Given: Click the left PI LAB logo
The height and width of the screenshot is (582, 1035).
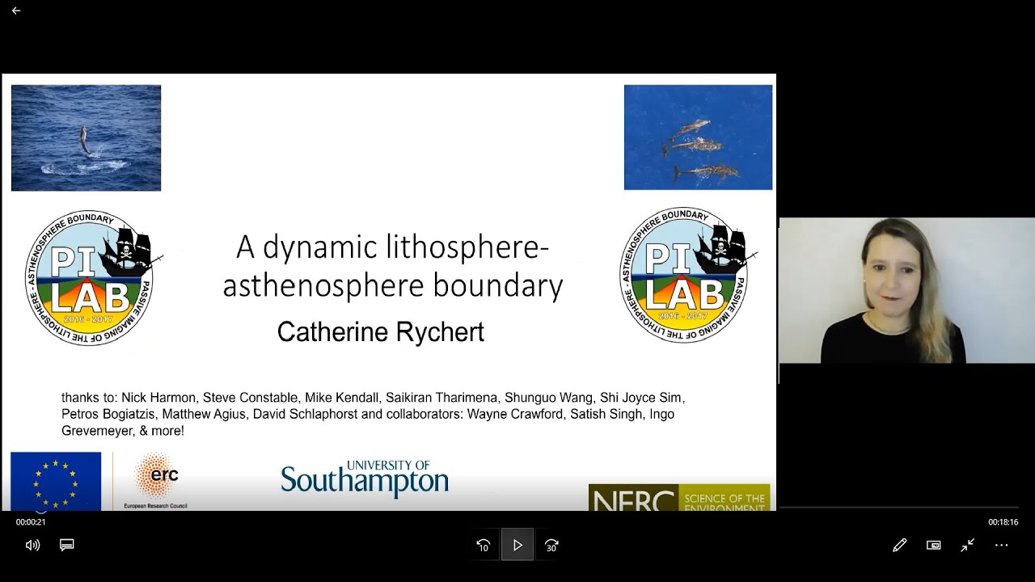Looking at the screenshot, I should 93,277.
